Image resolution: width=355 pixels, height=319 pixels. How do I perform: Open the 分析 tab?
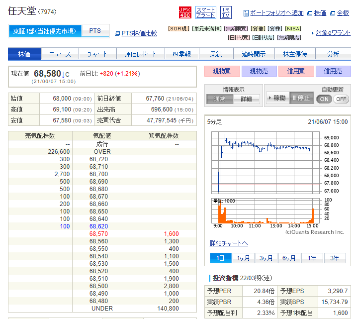tap(333, 54)
